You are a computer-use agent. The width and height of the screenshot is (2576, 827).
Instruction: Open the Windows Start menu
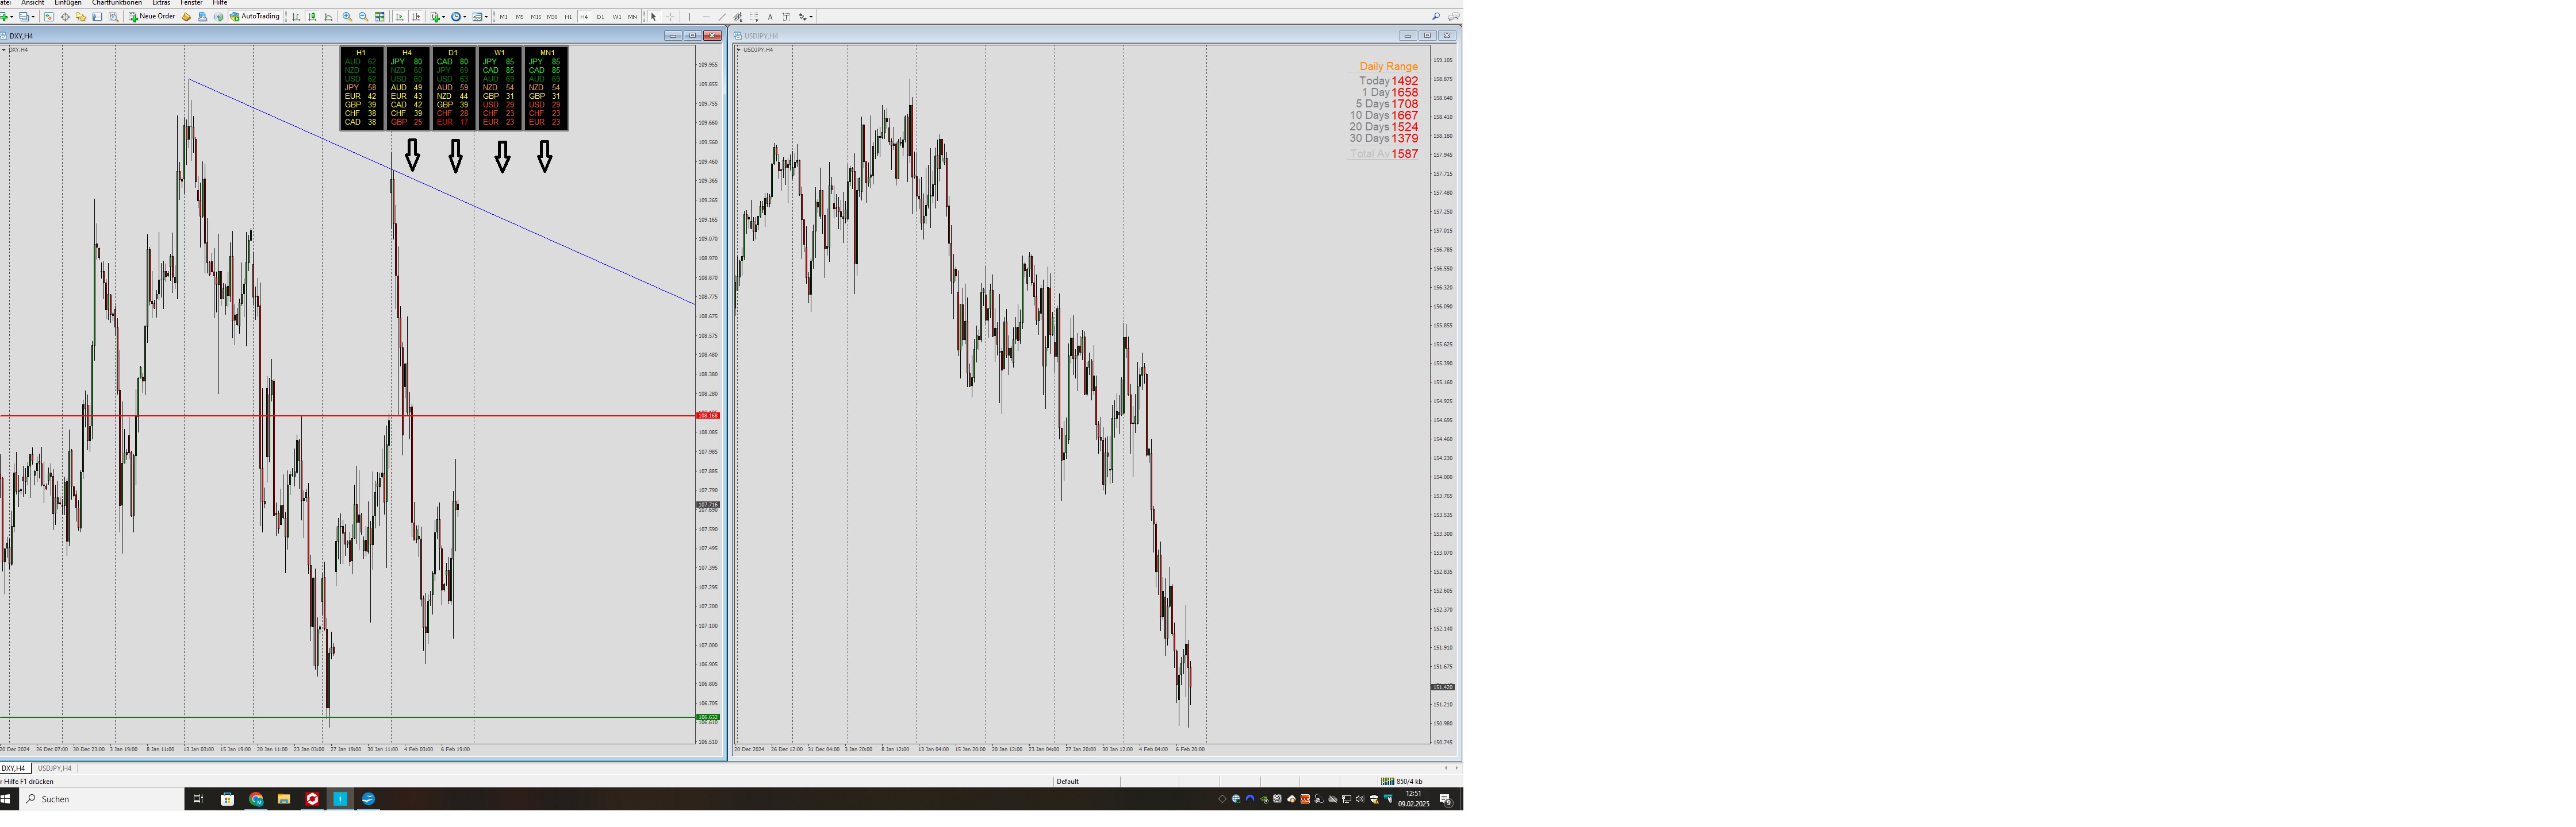coord(6,798)
